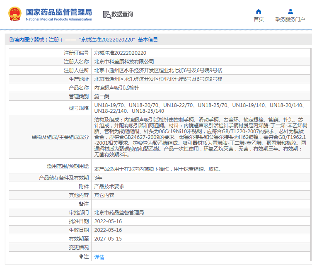Click the 管理类别 label
The image size is (312, 265).
79,97
